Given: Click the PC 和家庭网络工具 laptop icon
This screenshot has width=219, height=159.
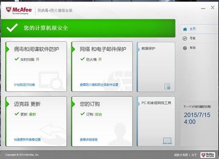Looking at the screenshot, I should pos(167,141).
